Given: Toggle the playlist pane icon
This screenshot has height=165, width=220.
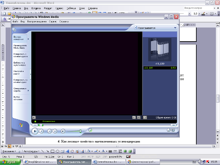Looking at the screenshot, I should (145, 117).
